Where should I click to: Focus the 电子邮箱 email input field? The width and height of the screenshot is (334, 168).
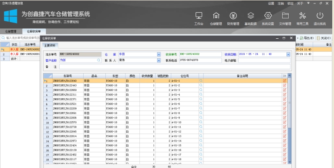pyautogui.click(x=264, y=60)
